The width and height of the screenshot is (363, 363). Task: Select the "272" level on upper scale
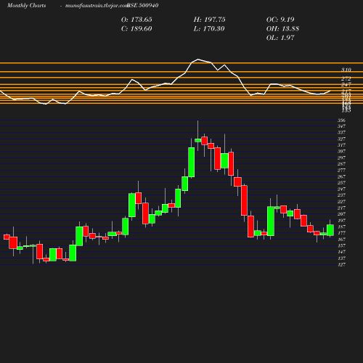click(x=346, y=78)
